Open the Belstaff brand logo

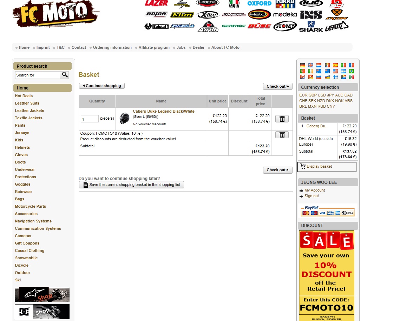tap(157, 26)
